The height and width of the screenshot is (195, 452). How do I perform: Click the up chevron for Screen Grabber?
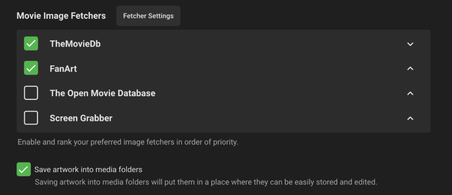(410, 118)
